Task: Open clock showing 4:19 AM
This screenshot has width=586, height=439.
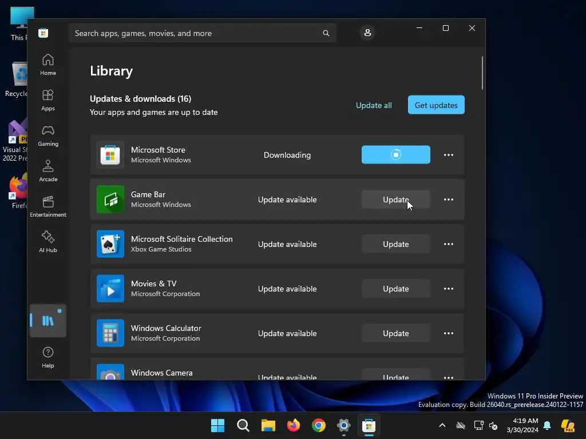Action: click(x=522, y=425)
